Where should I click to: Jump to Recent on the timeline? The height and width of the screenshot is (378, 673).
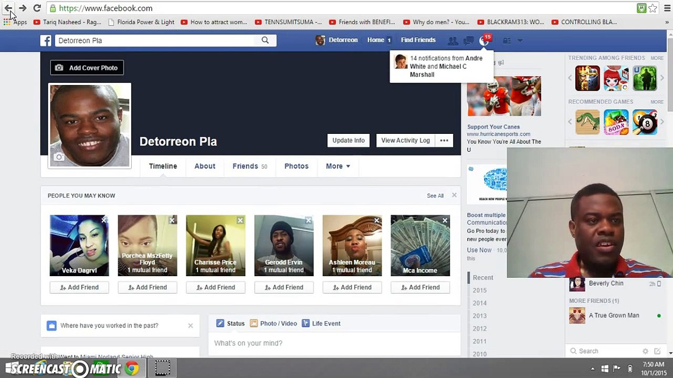483,278
